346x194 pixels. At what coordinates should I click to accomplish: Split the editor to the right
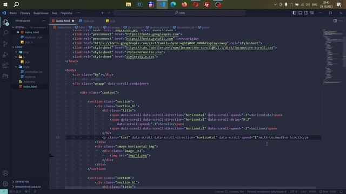(x=335, y=20)
